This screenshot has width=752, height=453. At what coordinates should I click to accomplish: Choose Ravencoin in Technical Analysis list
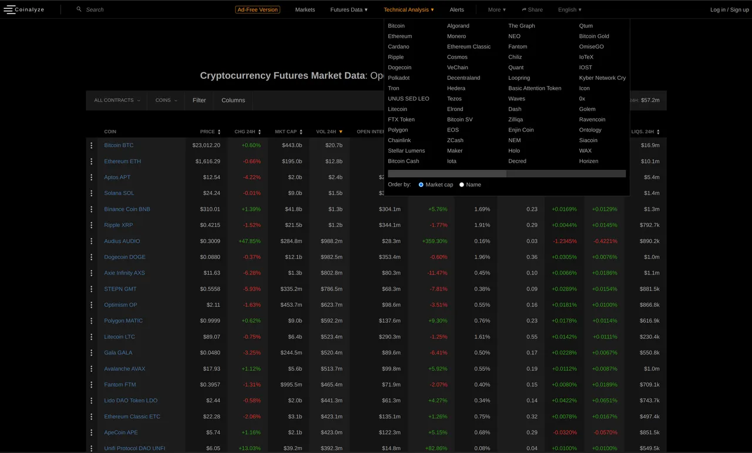coord(592,119)
